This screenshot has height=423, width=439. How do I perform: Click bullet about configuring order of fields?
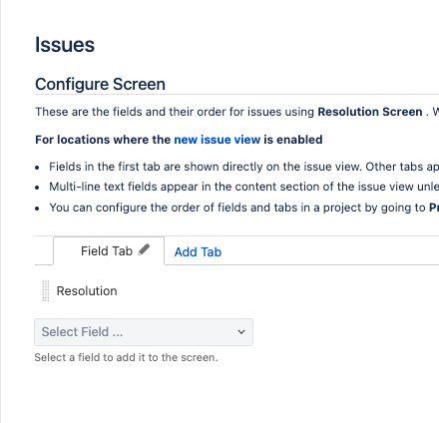click(243, 208)
